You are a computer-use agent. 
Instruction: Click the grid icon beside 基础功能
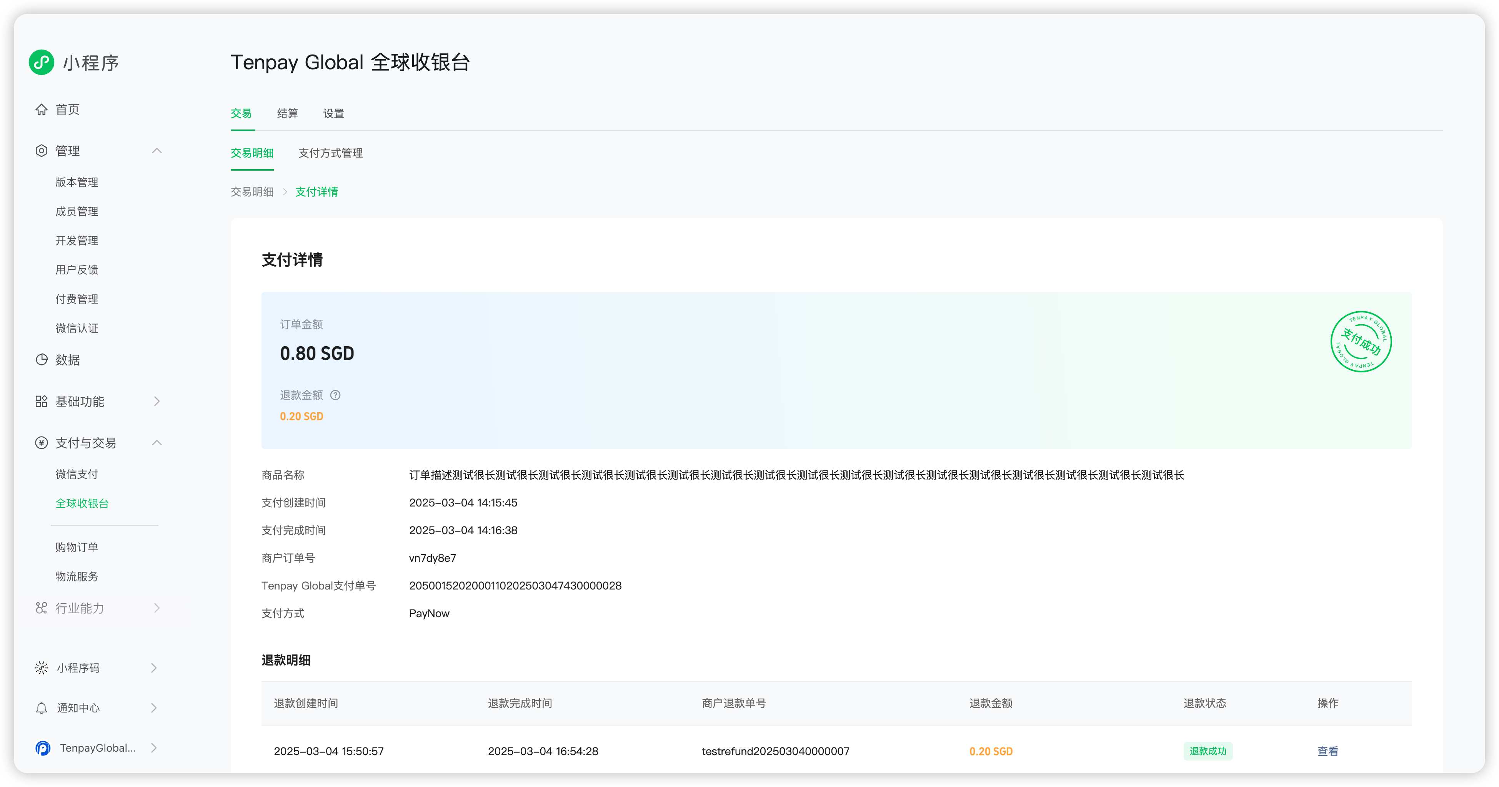point(41,401)
